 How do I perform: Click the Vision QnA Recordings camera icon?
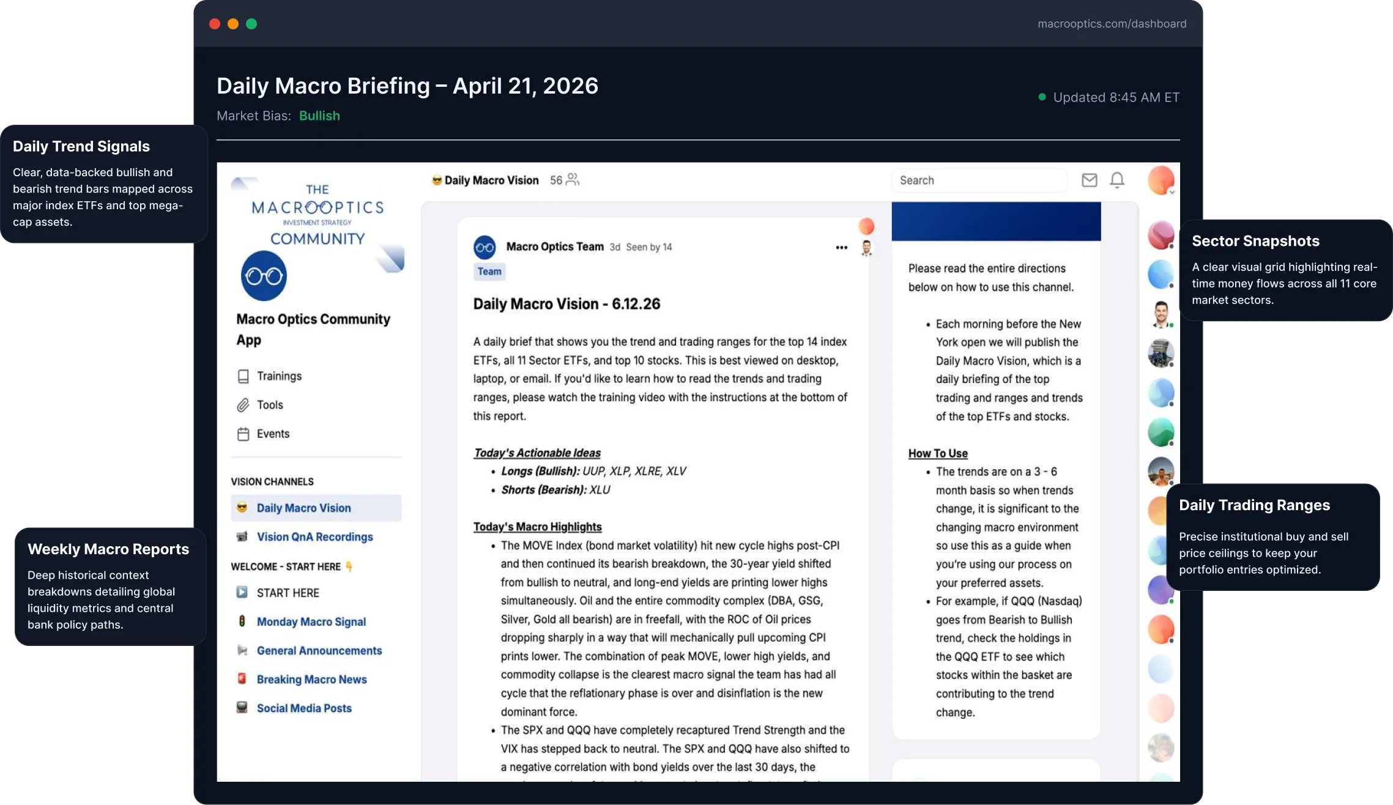[242, 536]
